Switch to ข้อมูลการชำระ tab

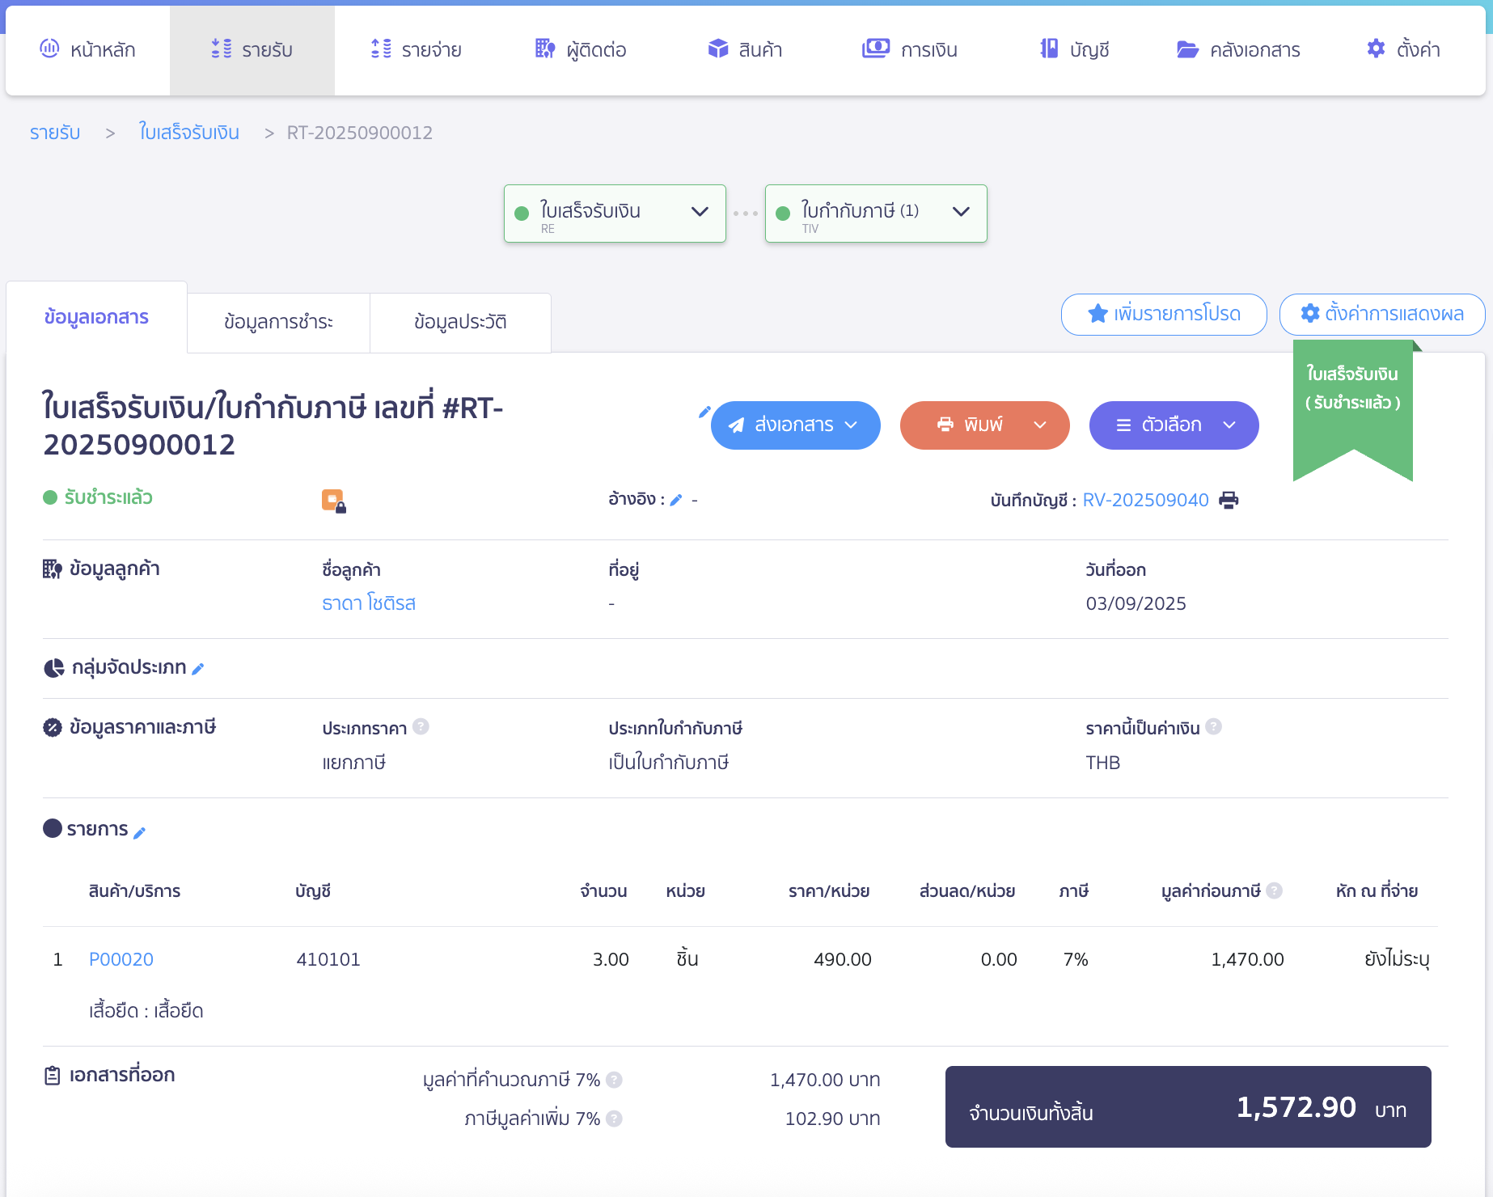click(278, 322)
